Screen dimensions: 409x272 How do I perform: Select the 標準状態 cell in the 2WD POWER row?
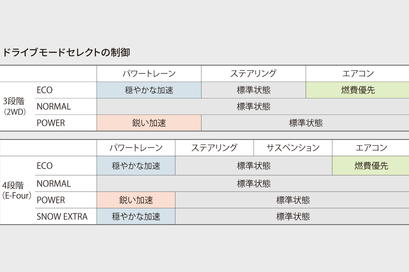pos(305,123)
